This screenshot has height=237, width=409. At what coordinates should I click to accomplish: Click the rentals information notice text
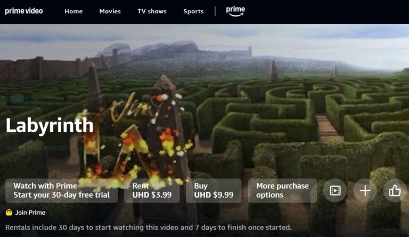click(149, 227)
